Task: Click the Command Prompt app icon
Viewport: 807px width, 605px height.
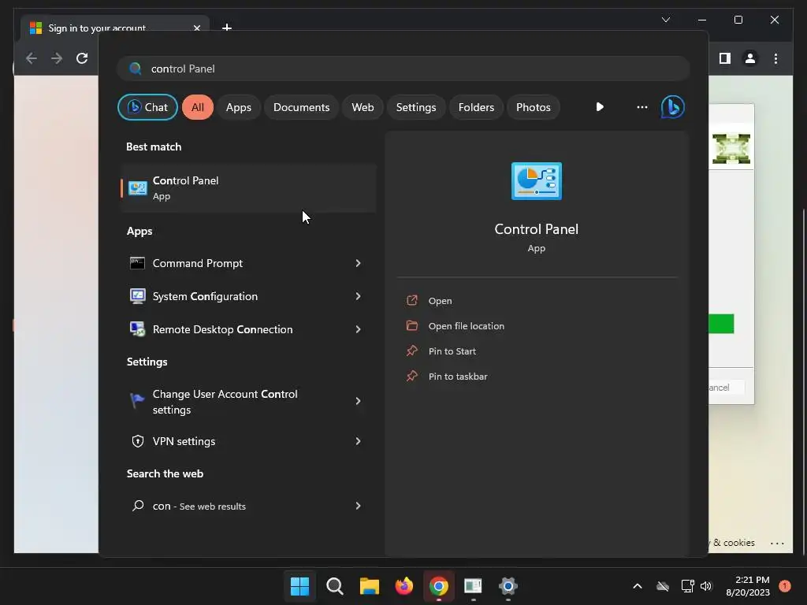Action: (x=137, y=263)
